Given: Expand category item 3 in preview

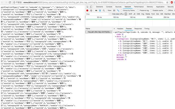Looking at the screenshot, I should 119,48.
